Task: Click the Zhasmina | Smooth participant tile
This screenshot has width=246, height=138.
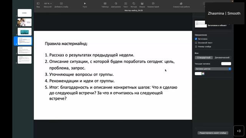Action: click(224, 13)
